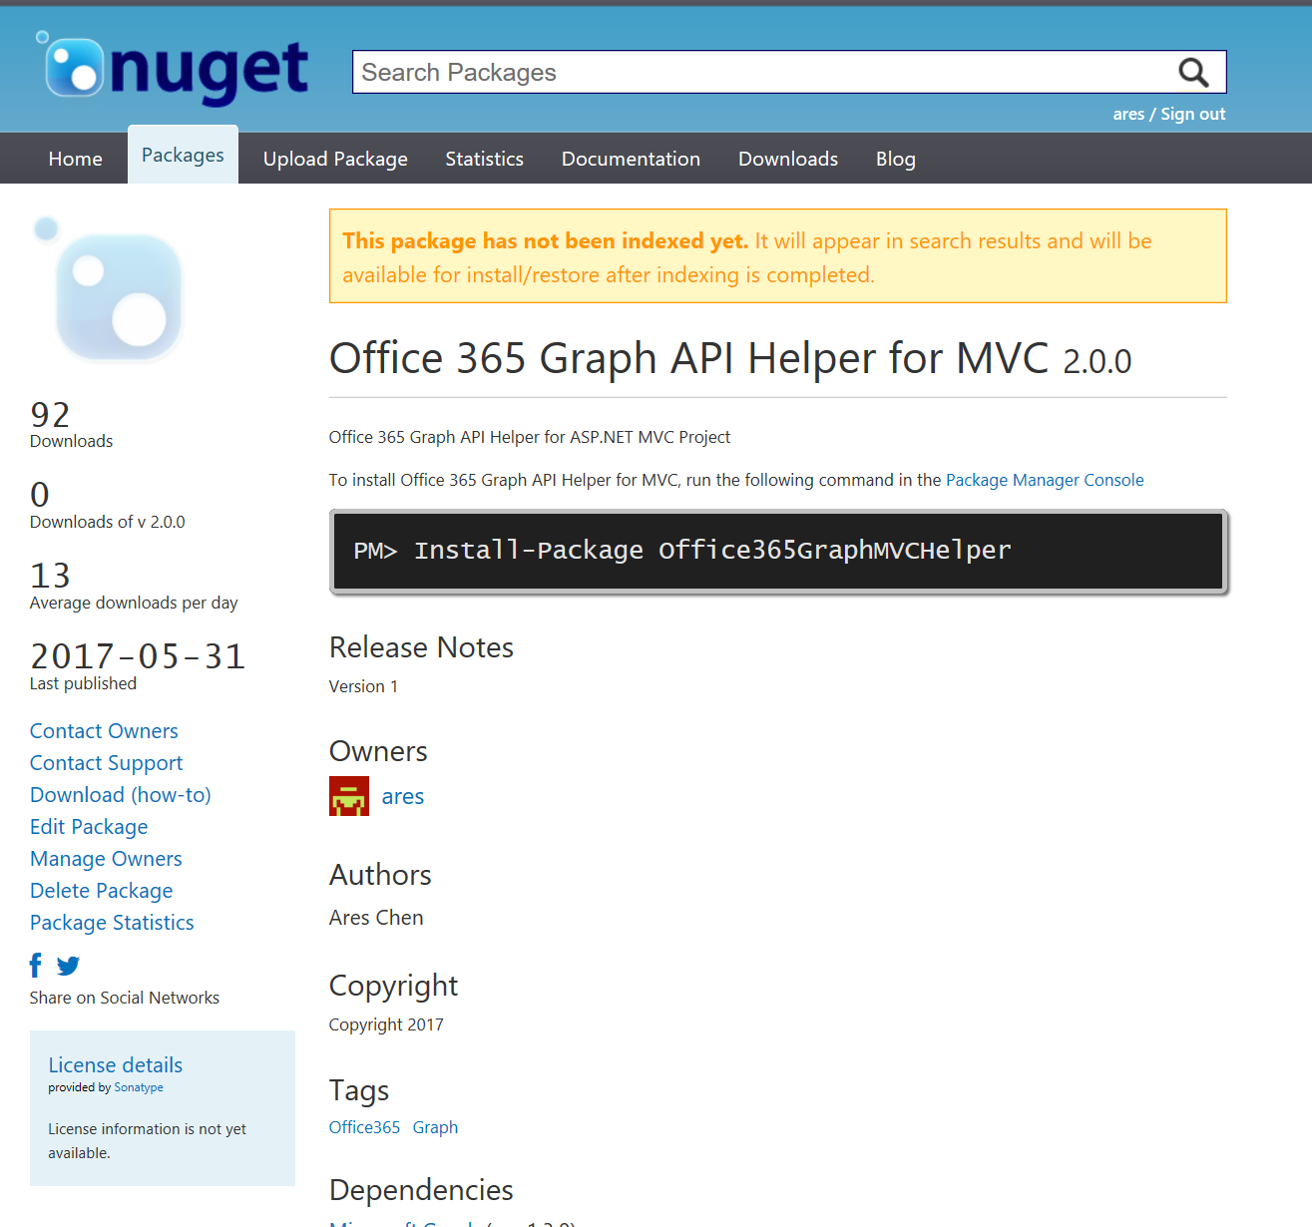Share package on Twitter icon

pyautogui.click(x=68, y=966)
